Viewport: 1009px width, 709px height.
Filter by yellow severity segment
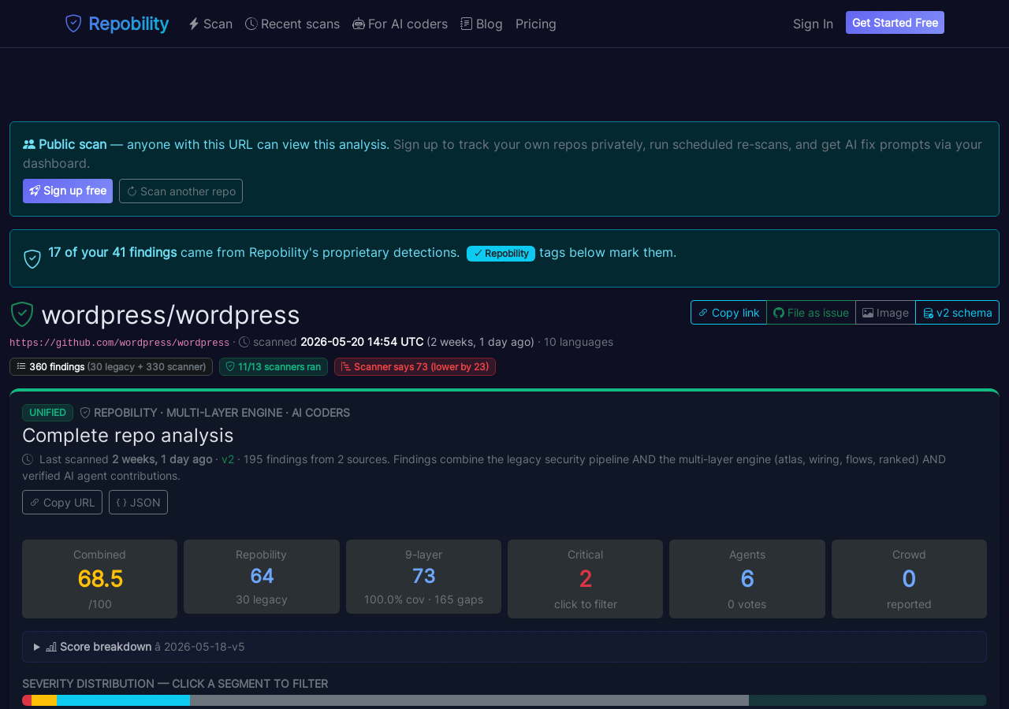tap(44, 700)
